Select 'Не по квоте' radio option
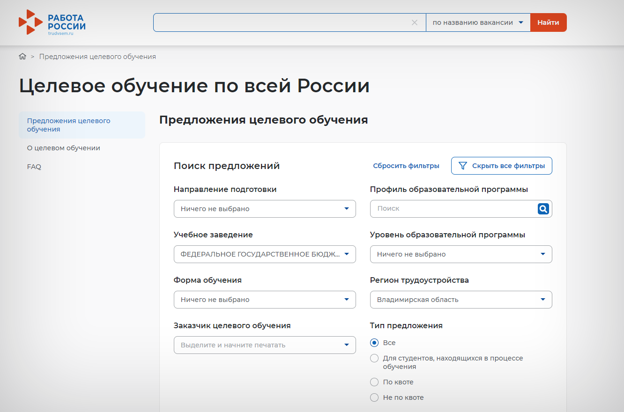This screenshot has height=412, width=624. pos(374,397)
